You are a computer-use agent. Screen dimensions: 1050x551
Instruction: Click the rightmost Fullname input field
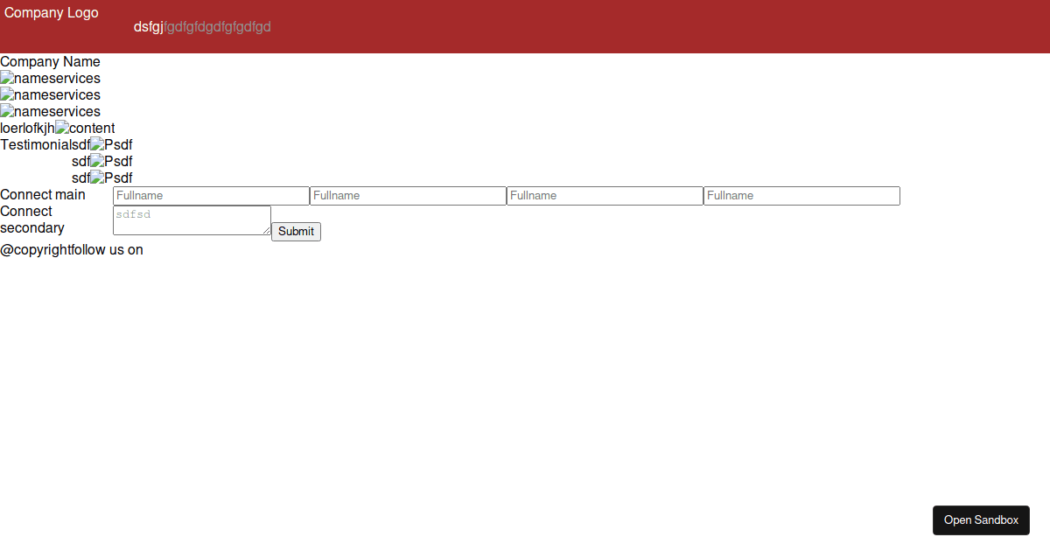point(801,195)
